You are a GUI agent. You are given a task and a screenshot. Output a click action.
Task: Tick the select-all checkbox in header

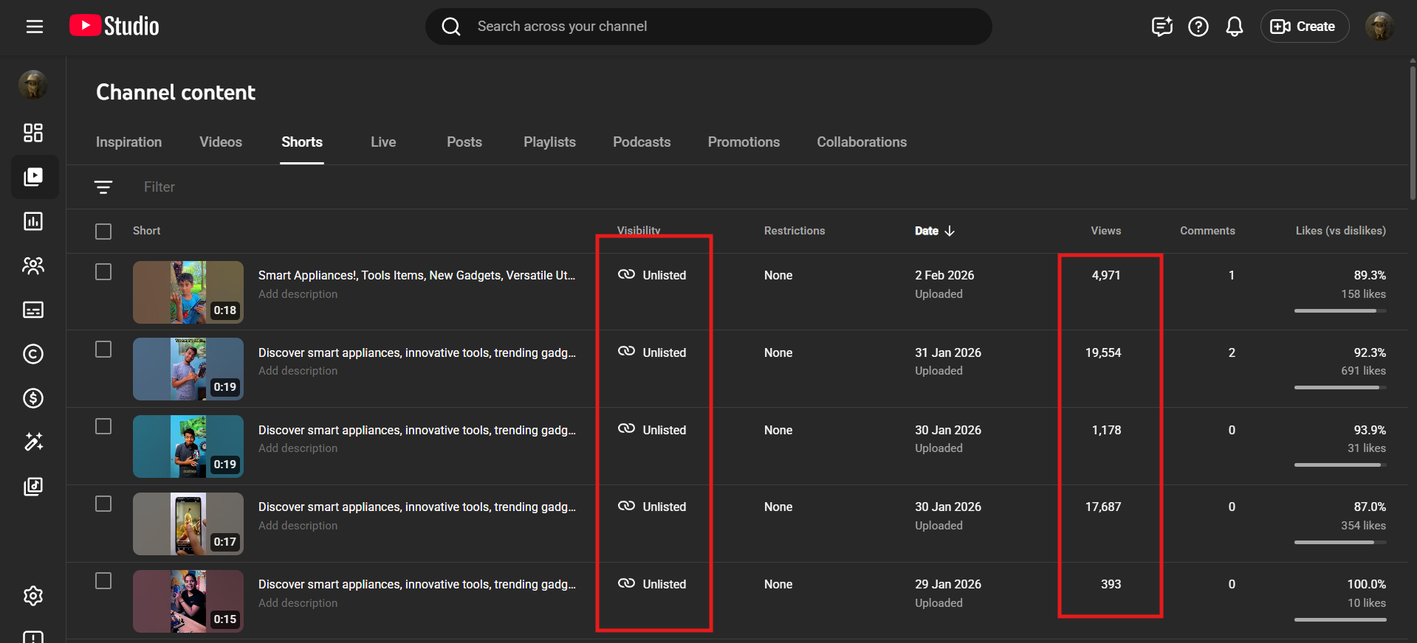pos(103,232)
